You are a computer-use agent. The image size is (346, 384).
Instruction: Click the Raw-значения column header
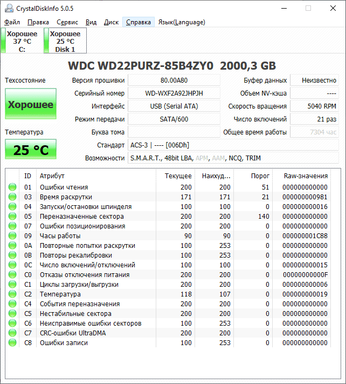306,176
